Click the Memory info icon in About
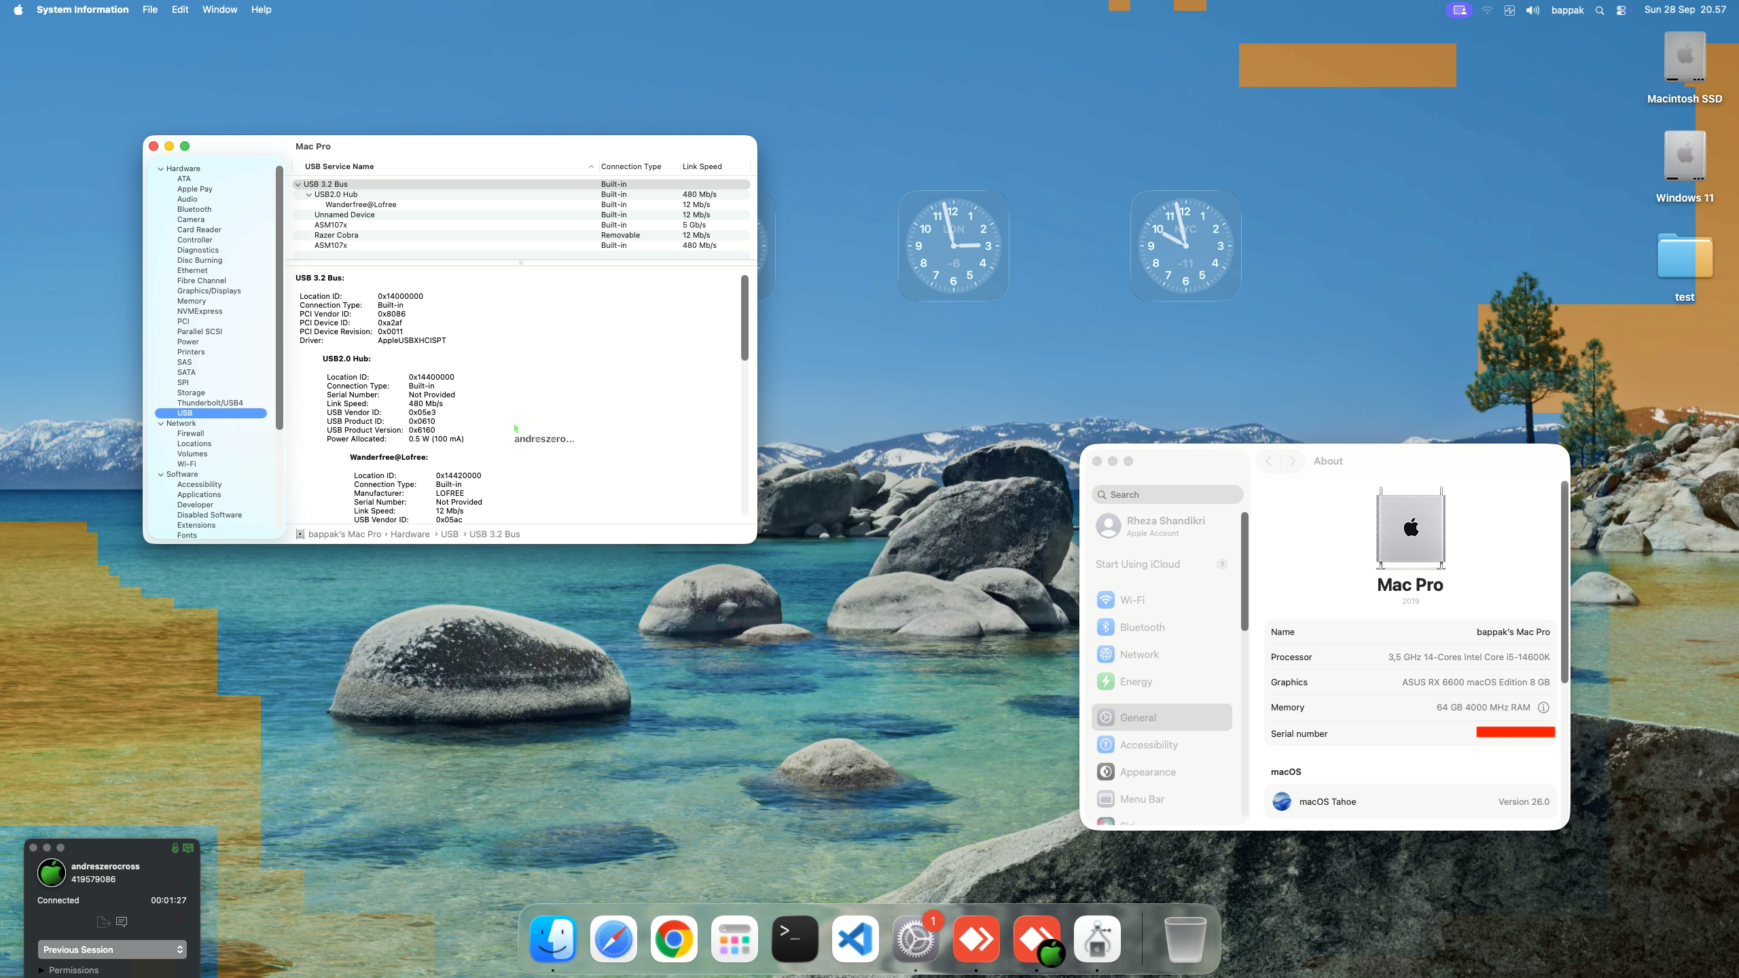 (x=1543, y=707)
